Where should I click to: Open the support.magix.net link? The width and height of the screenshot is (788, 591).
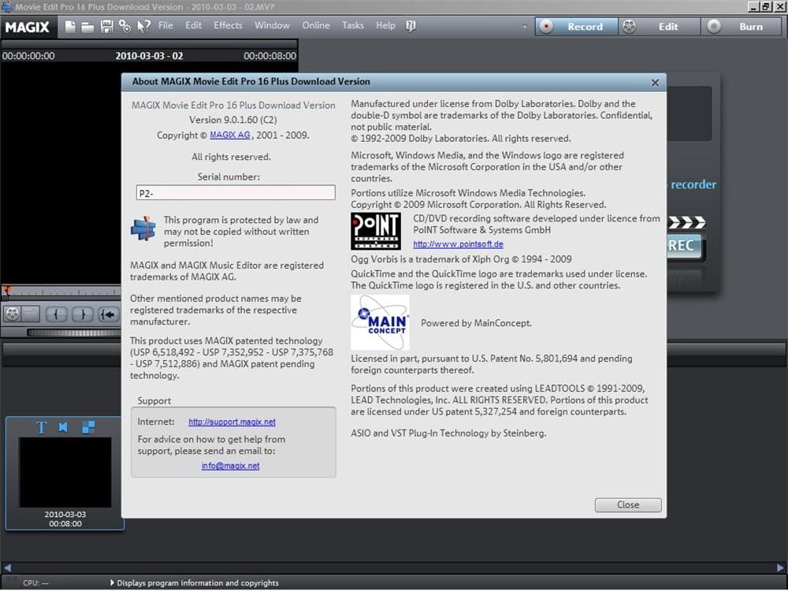pyautogui.click(x=232, y=422)
